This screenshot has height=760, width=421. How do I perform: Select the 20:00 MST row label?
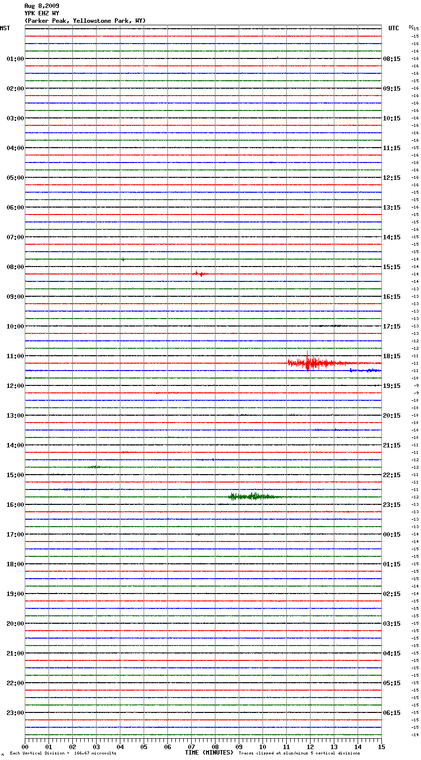15,624
